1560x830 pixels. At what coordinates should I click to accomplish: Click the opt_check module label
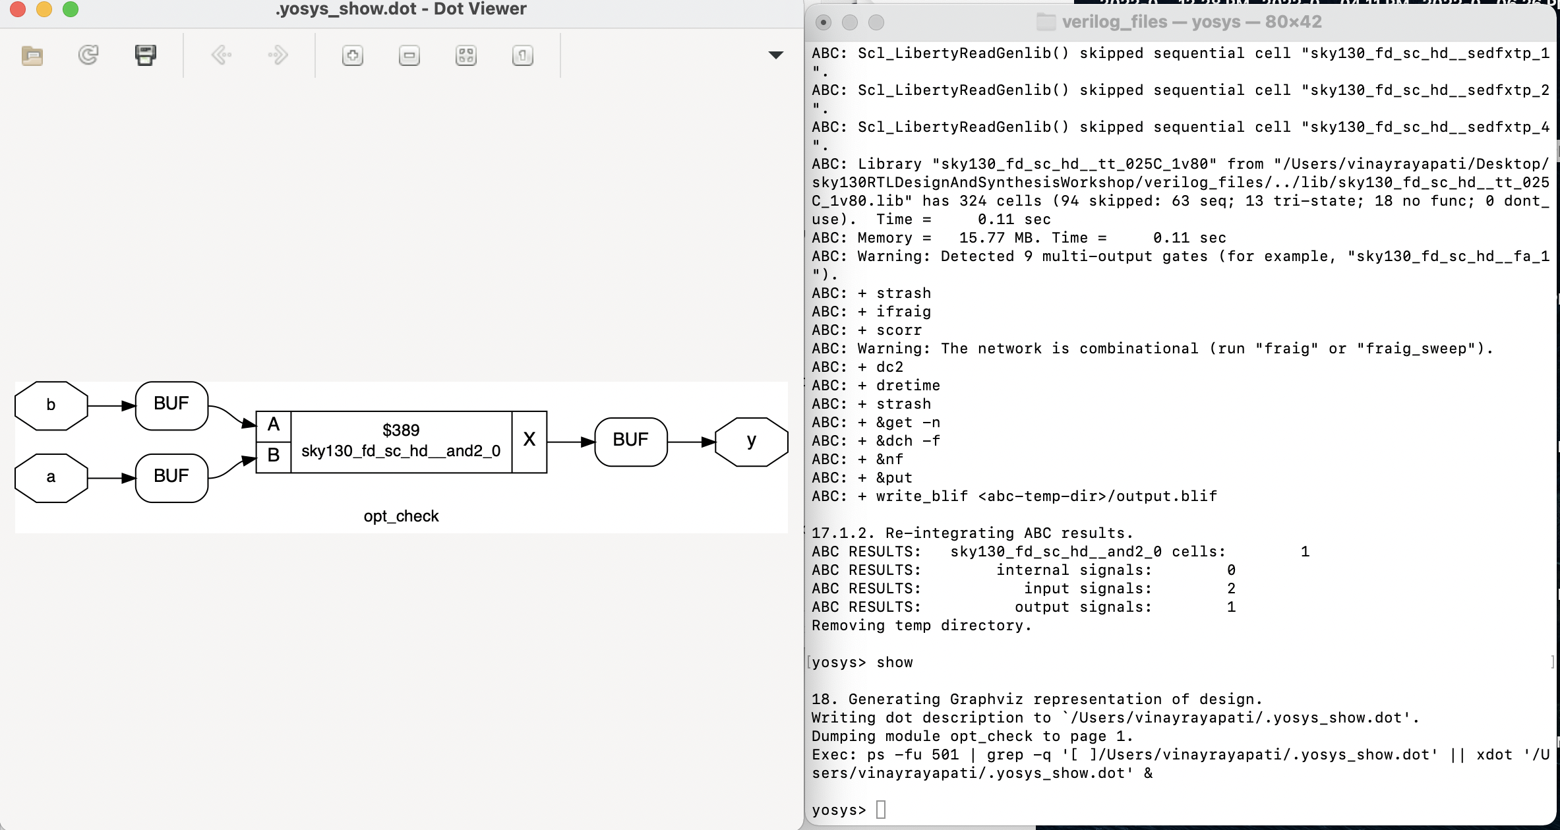(x=401, y=516)
